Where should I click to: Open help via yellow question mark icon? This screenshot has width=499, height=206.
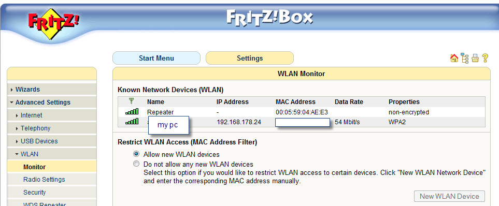pos(485,58)
